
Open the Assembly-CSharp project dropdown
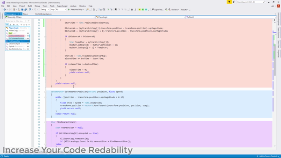coord(50,17)
